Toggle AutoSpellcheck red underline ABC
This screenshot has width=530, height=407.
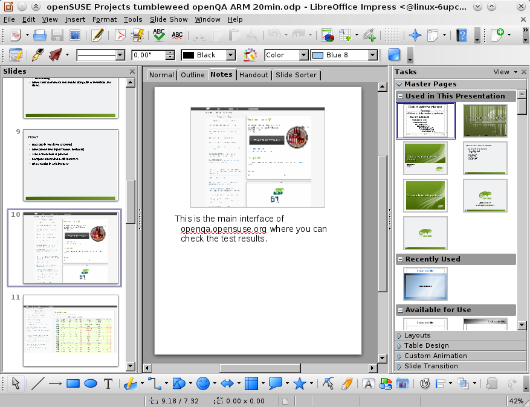click(x=177, y=35)
